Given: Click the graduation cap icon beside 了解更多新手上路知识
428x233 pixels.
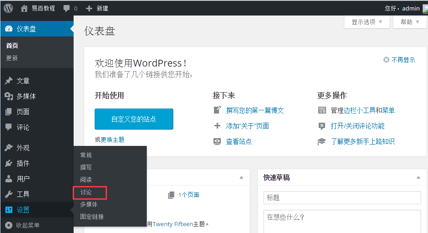Looking at the screenshot, I should (322, 141).
